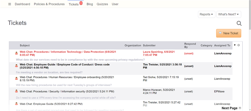Open Policies & Procedures menu

49,4
